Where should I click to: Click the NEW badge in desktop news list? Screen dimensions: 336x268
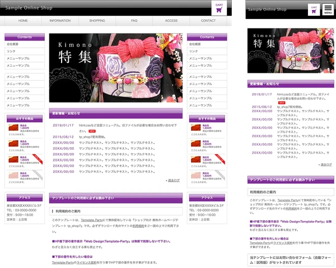pyautogui.click(x=92, y=131)
